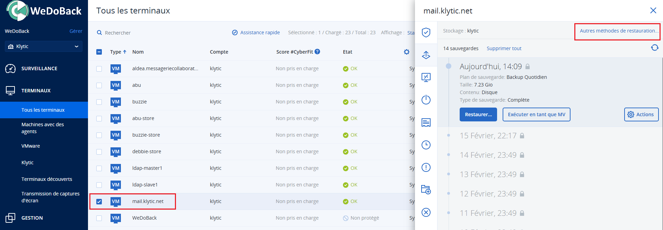Screen dimensions: 663x230
Task: Check the abu row checkbox
Action: click(99, 85)
